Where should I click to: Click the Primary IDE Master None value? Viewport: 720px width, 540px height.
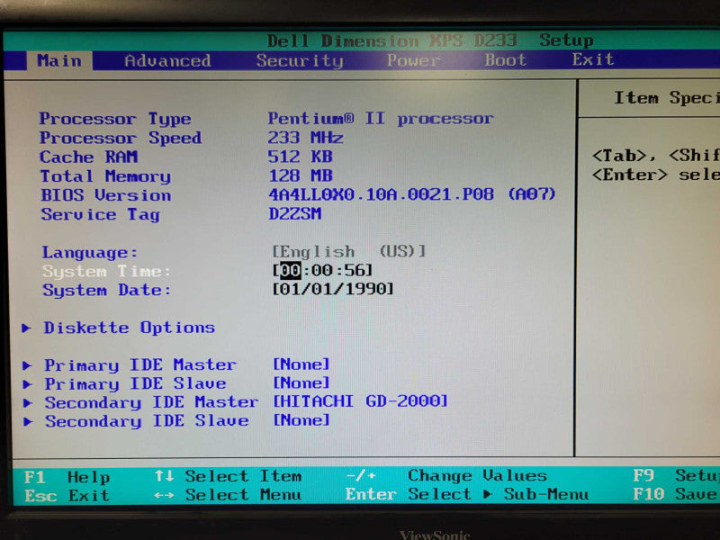pos(301,364)
